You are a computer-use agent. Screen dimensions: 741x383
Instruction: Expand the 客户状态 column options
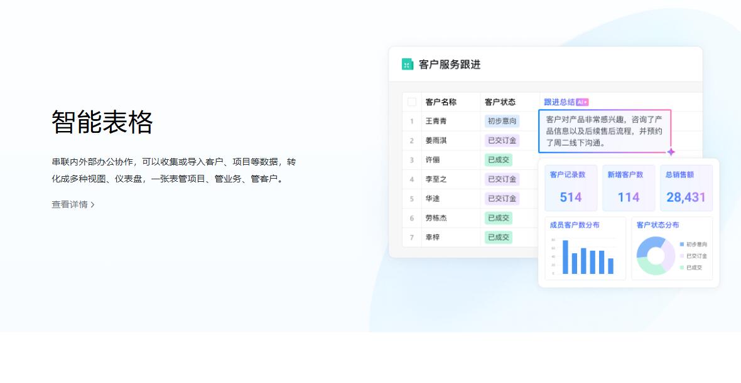pyautogui.click(x=499, y=101)
